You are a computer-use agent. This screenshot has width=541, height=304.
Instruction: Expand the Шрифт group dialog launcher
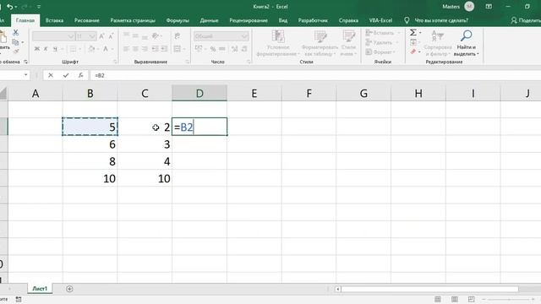pos(115,62)
